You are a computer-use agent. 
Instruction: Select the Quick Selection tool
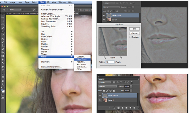[3, 28]
